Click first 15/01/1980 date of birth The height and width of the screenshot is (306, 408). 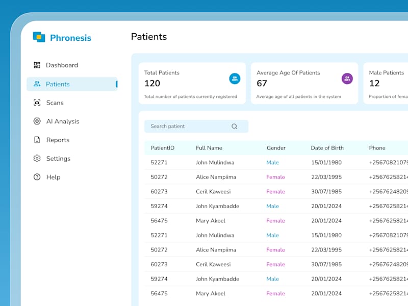click(x=326, y=162)
